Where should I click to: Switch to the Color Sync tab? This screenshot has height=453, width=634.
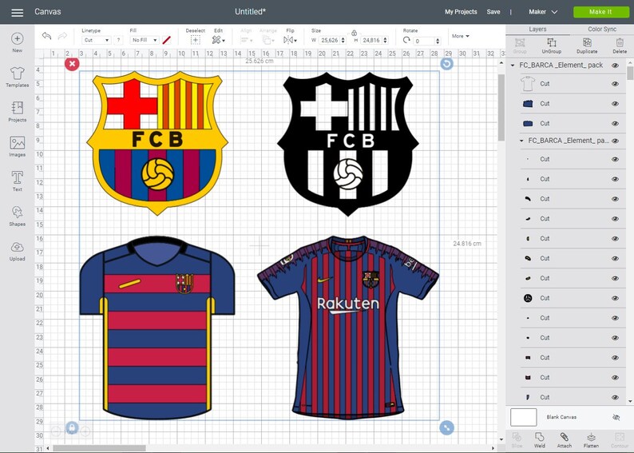tap(602, 29)
